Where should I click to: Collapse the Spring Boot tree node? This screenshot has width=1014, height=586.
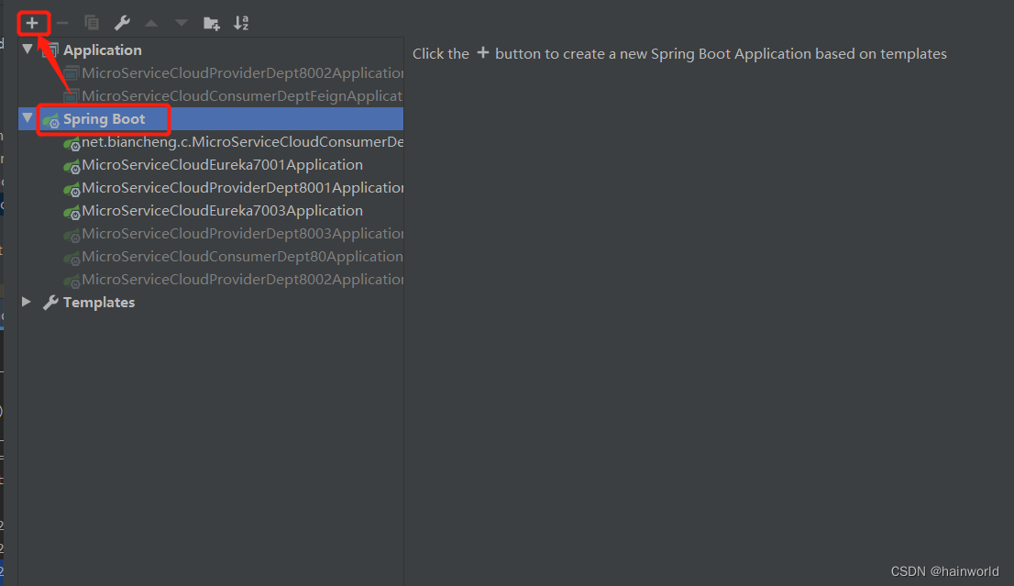(28, 117)
